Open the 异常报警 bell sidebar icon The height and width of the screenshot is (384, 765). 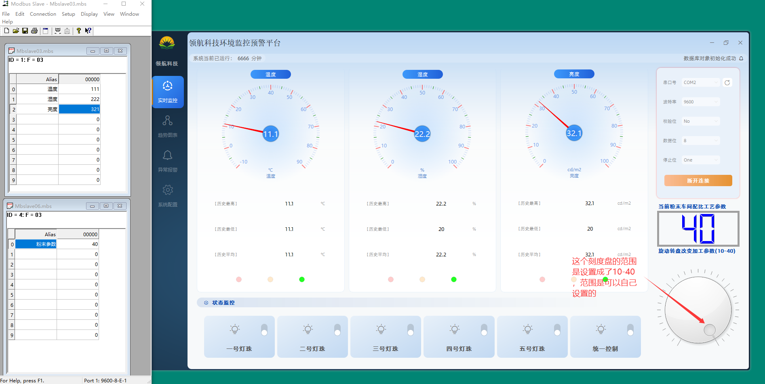click(168, 155)
